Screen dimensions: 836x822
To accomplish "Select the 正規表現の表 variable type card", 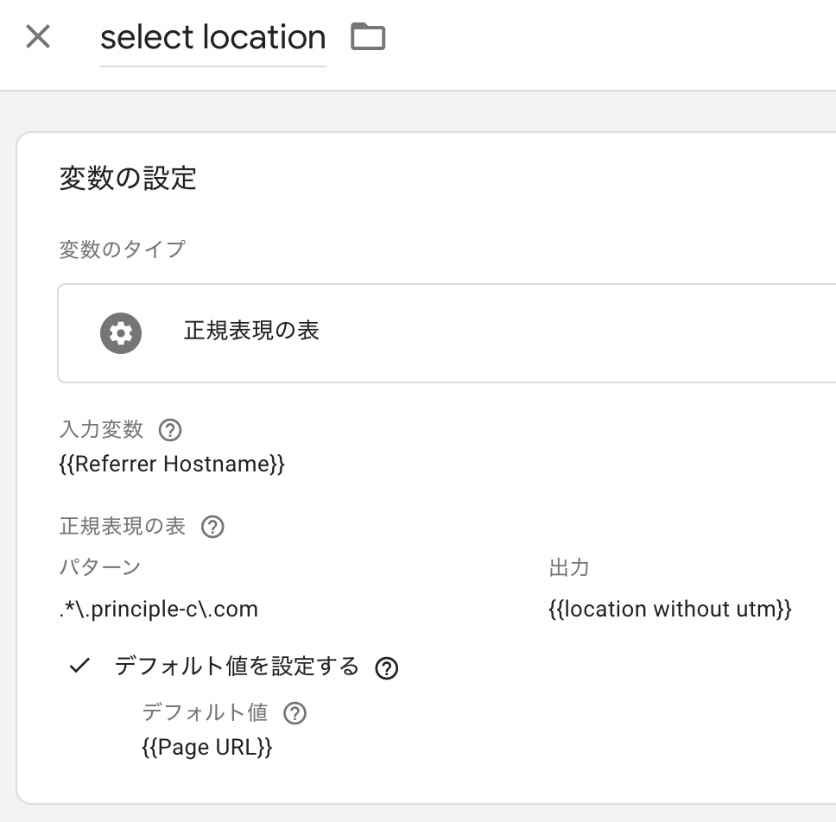I will coord(345,333).
